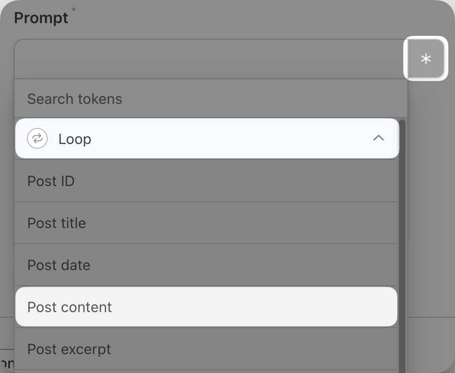
Task: Click the word title in Post title
Action: (x=73, y=223)
